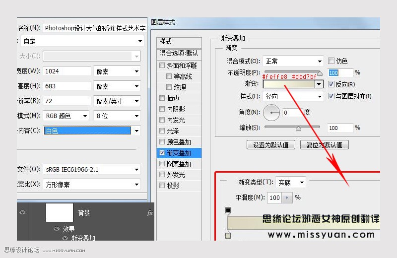Adjust the 缩放 scale slider handle
Screen dimensions: 397x258
(299, 129)
